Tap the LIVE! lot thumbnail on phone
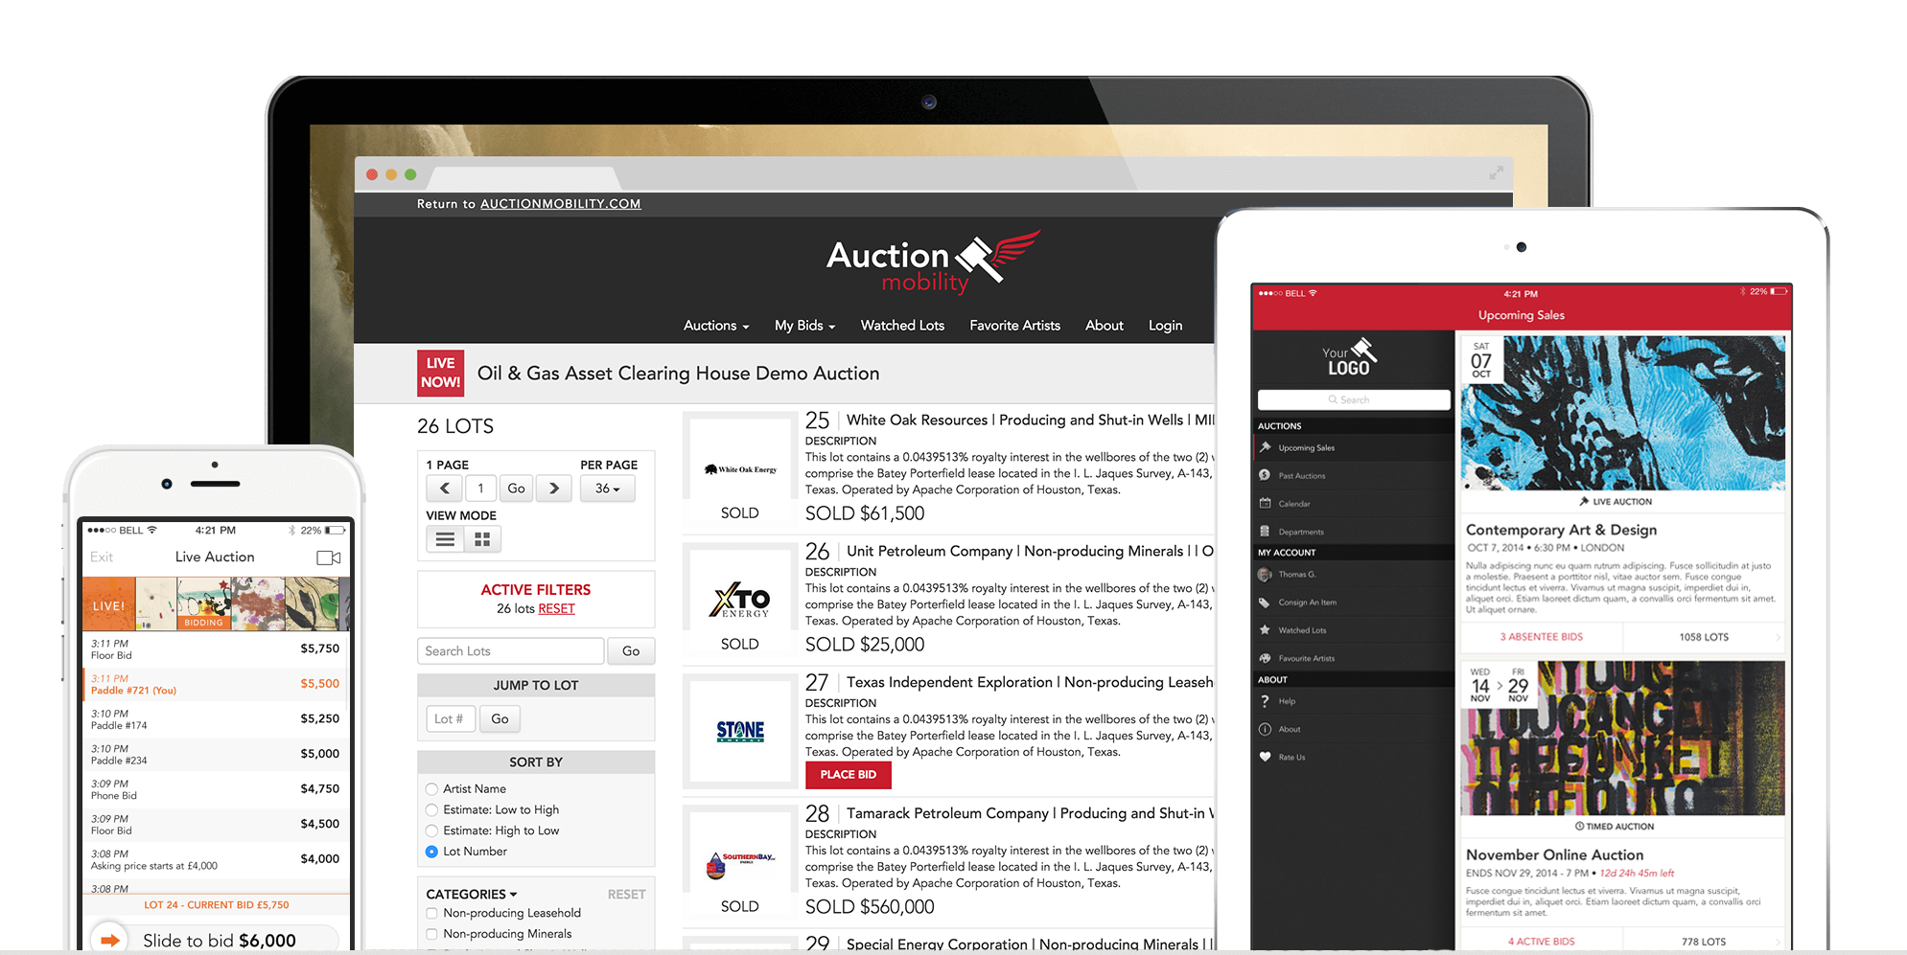Image resolution: width=1907 pixels, height=955 pixels. [x=108, y=603]
